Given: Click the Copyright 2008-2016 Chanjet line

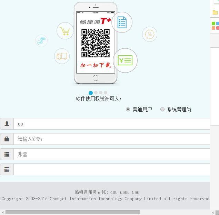Looking at the screenshot, I should click(106, 199).
